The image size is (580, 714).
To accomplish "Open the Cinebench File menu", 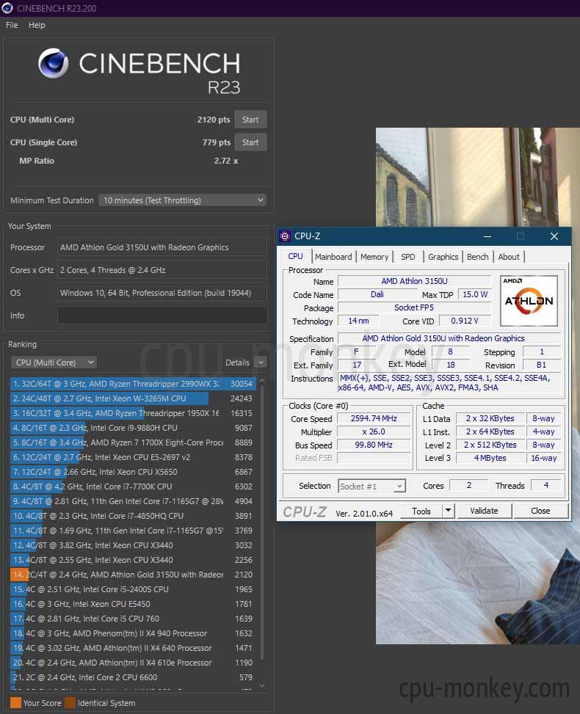I will click(12, 25).
